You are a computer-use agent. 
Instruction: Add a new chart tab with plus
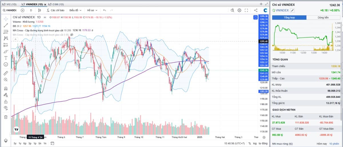(x=261, y=4)
